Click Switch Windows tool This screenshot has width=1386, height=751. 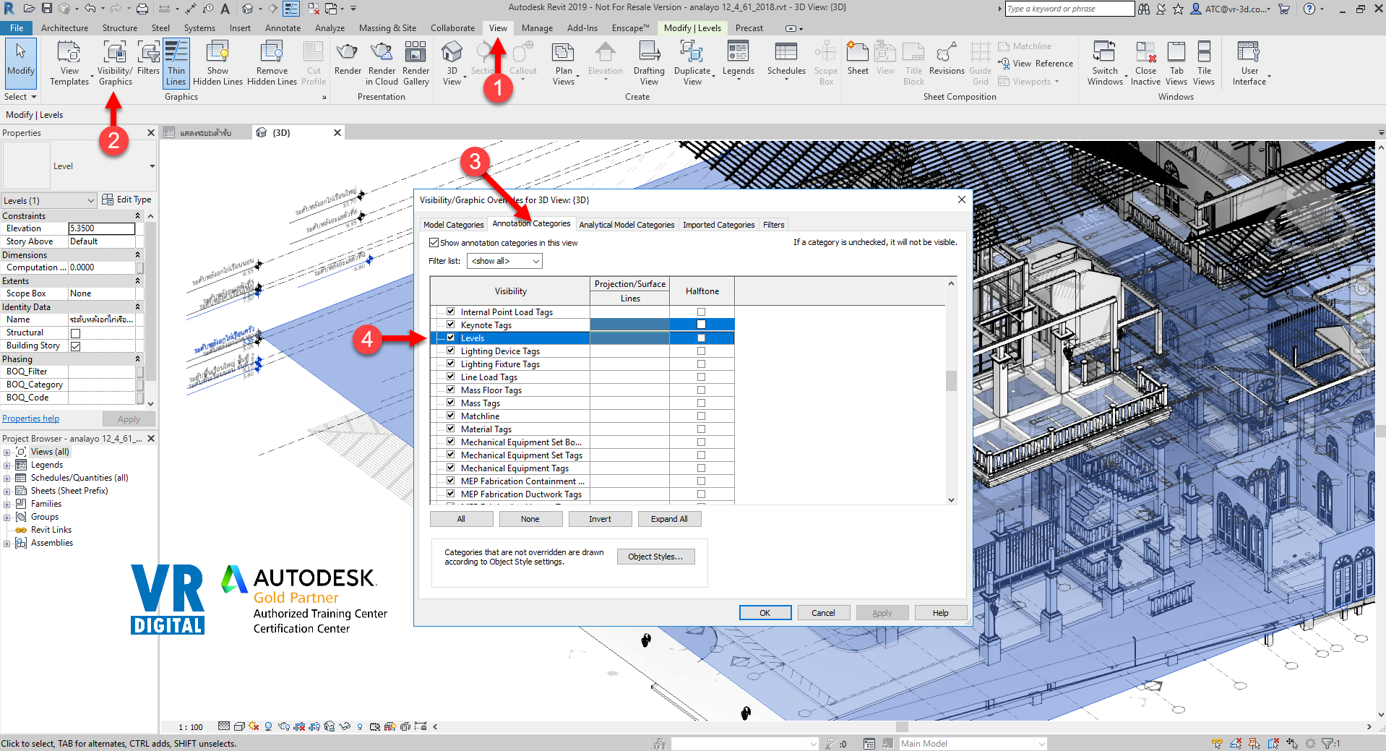[1105, 63]
